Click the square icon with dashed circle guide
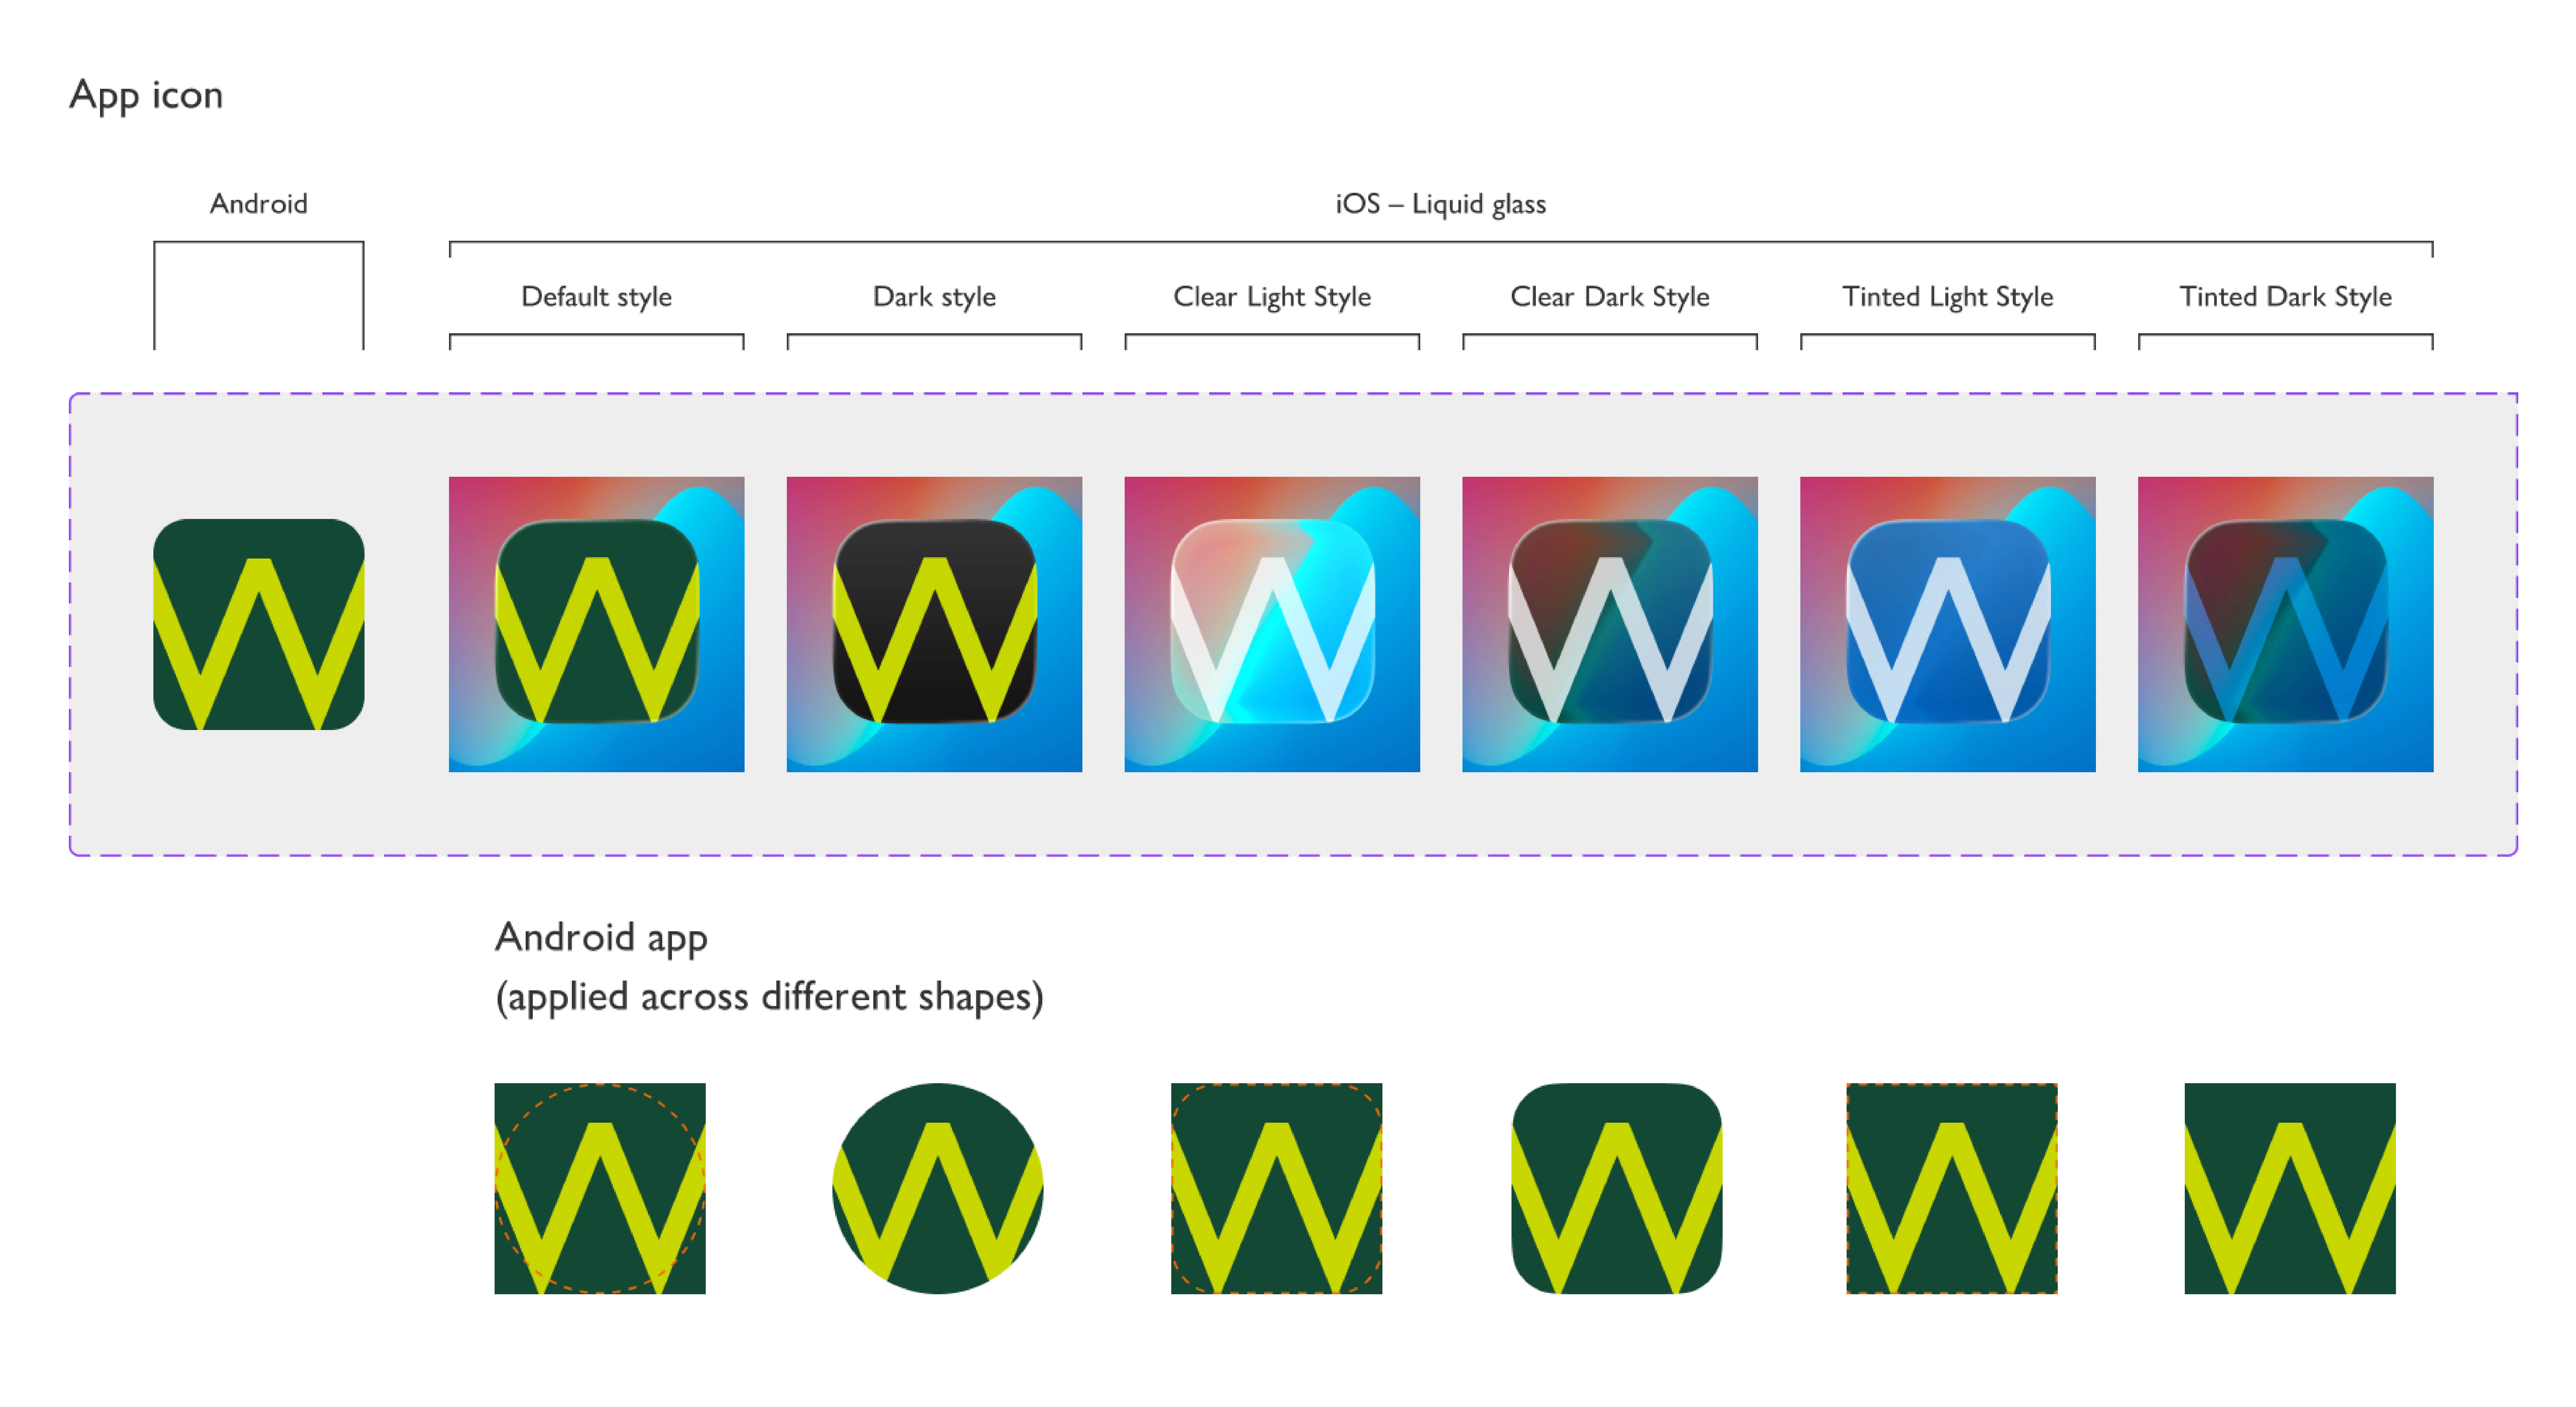The image size is (2576, 1407). [x=600, y=1188]
